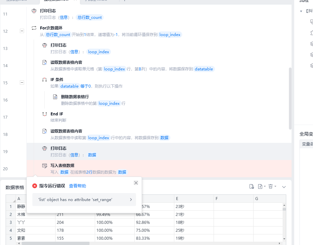Click the 删除数据表格行 step icon

(x=55, y=97)
